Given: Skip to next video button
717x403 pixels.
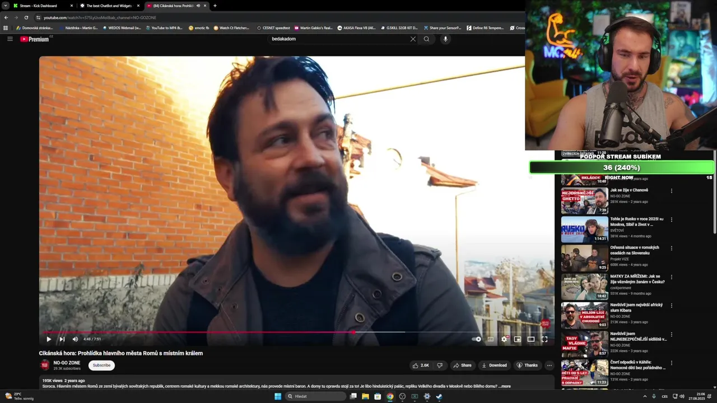Looking at the screenshot, I should [x=62, y=339].
